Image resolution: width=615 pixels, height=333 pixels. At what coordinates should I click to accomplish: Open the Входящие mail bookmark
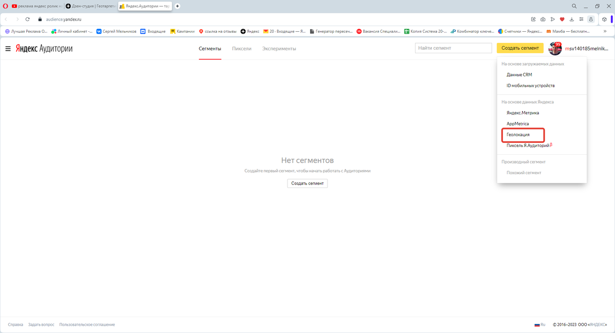pos(153,31)
